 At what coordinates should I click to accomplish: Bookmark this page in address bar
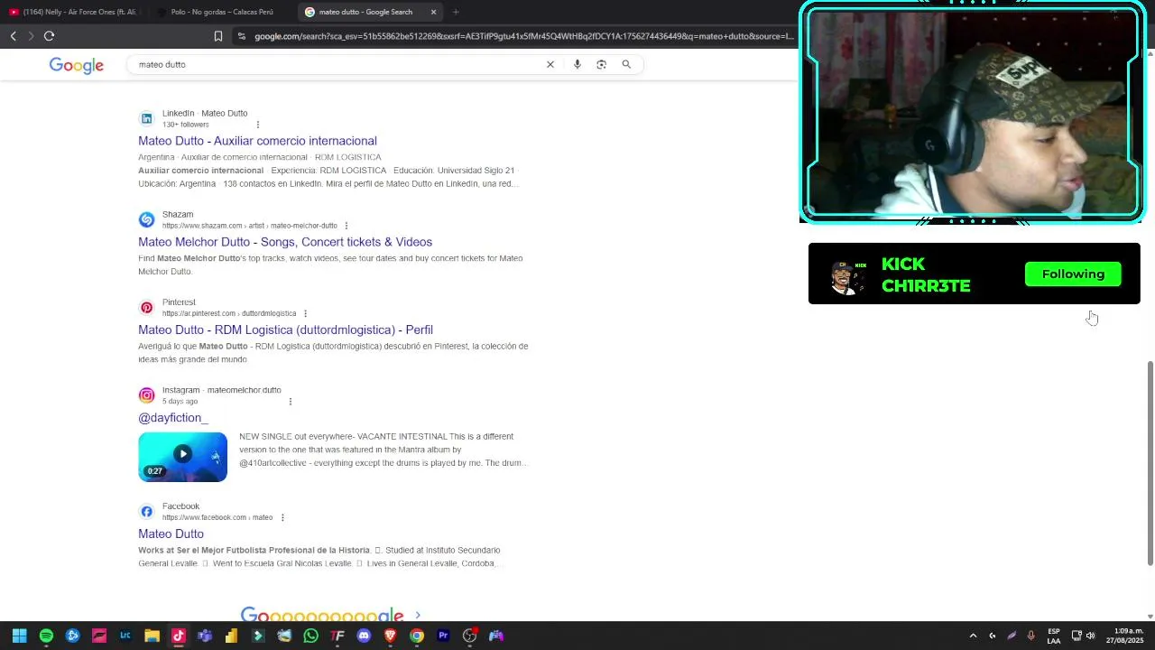coord(218,36)
